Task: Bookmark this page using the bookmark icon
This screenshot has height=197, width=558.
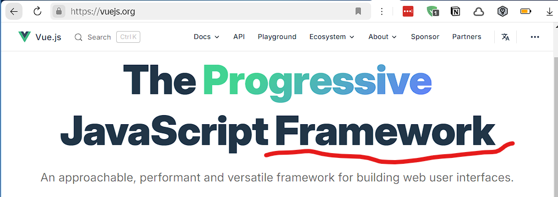Action: click(x=358, y=12)
